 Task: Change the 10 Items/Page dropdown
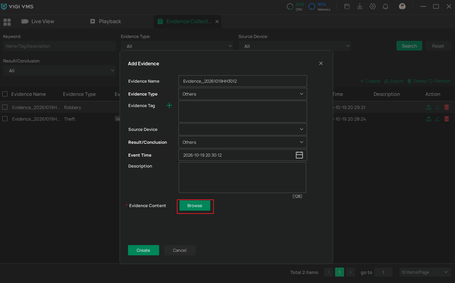pyautogui.click(x=425, y=272)
